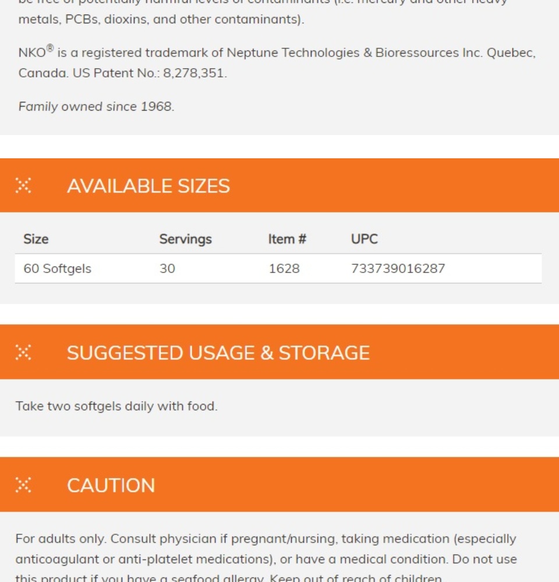Click the servings value 30
This screenshot has width=559, height=582.
pos(167,268)
